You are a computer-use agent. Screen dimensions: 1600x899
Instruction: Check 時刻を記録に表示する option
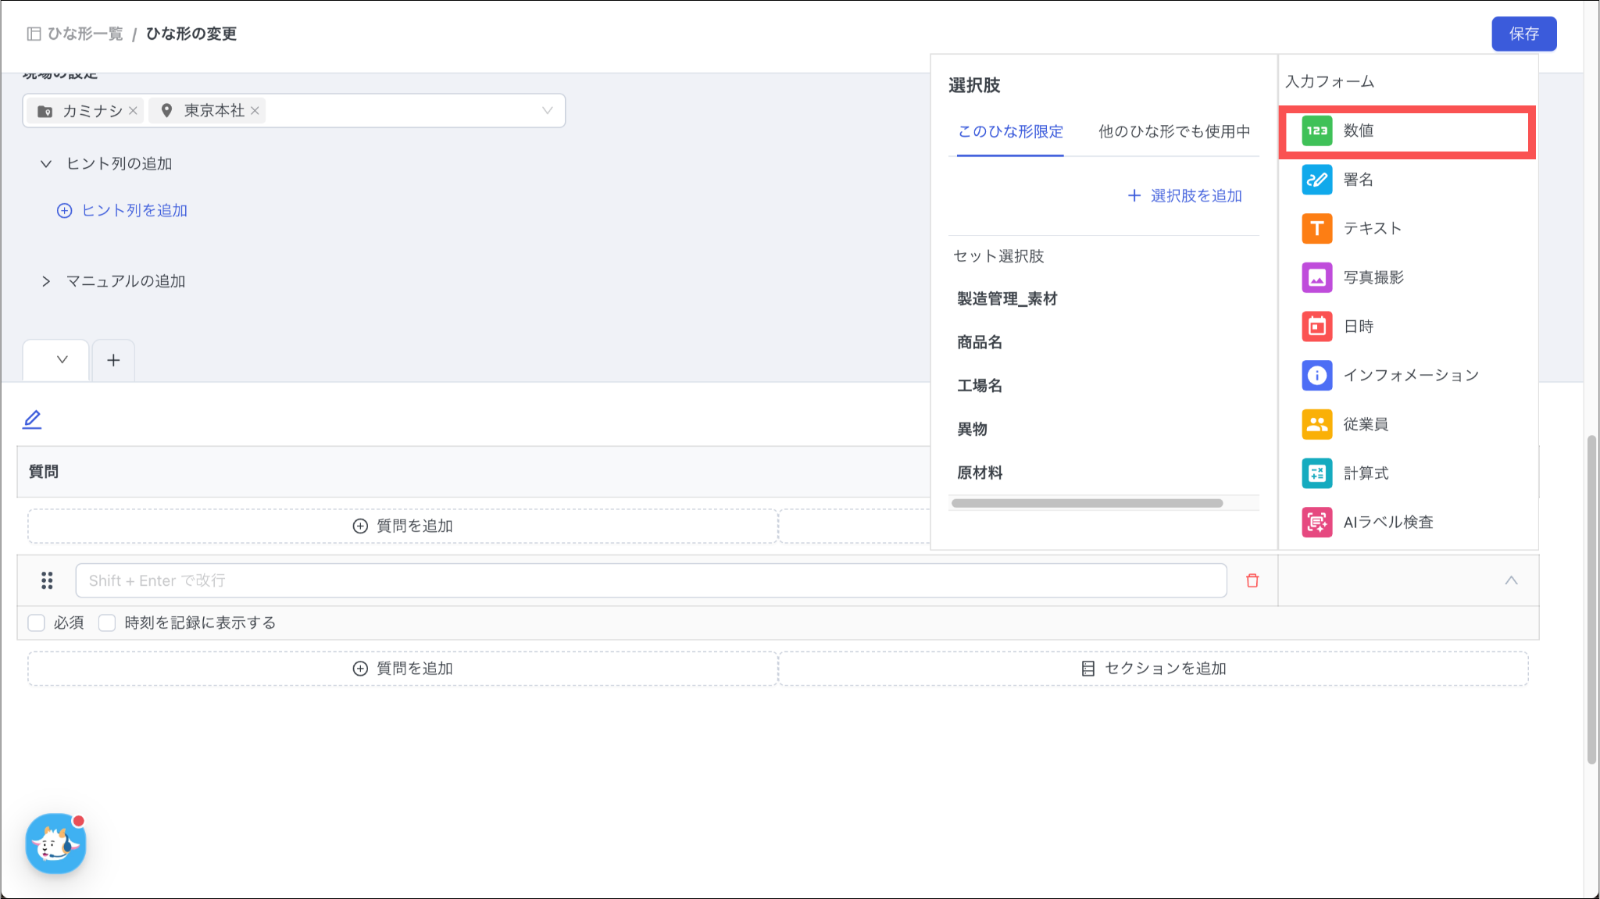tap(107, 623)
